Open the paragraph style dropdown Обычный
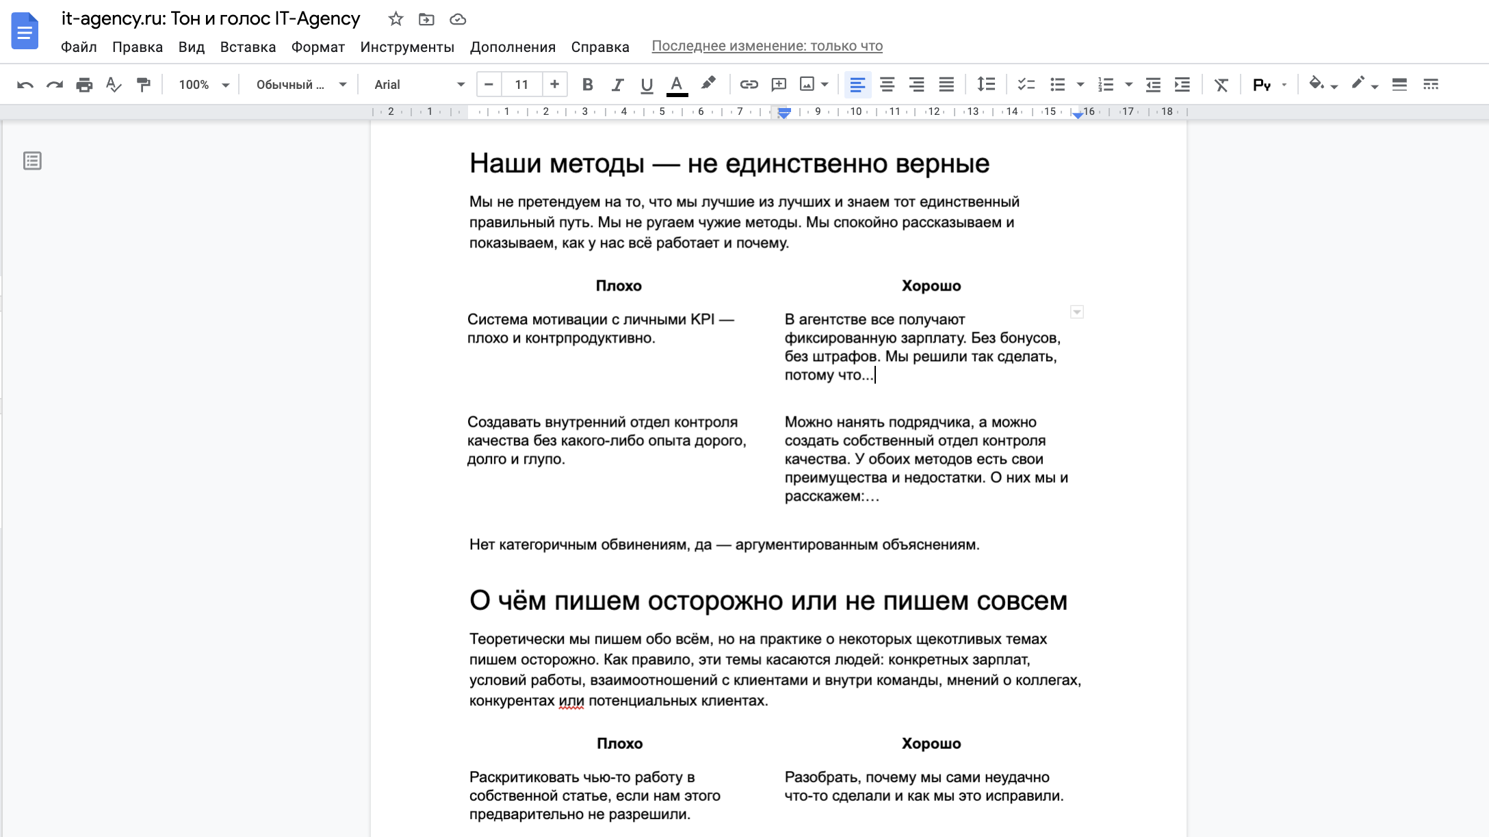Screen dimensions: 1489x837 coord(301,85)
